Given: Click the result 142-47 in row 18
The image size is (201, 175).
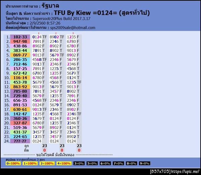Looking at the screenshot, I should 20,114.
